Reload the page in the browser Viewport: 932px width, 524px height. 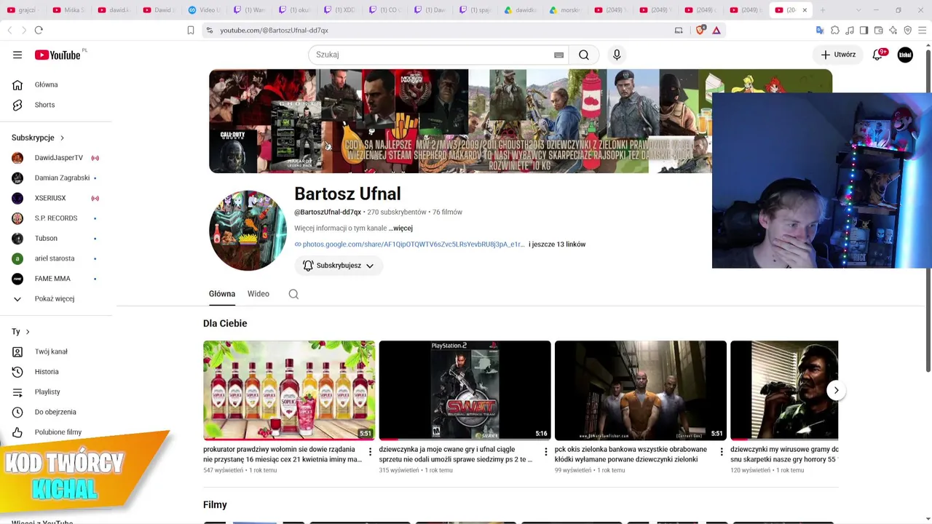coord(39,30)
